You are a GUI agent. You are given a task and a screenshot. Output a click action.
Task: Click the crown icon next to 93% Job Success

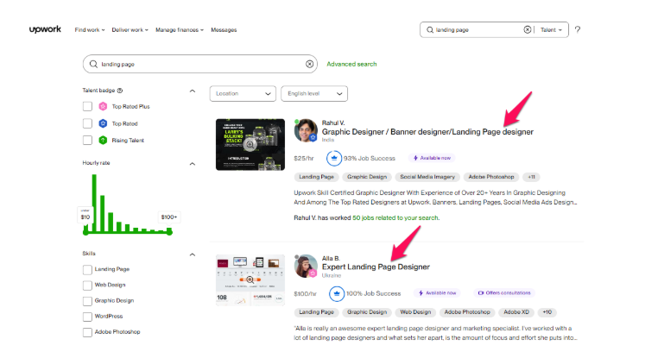point(334,158)
